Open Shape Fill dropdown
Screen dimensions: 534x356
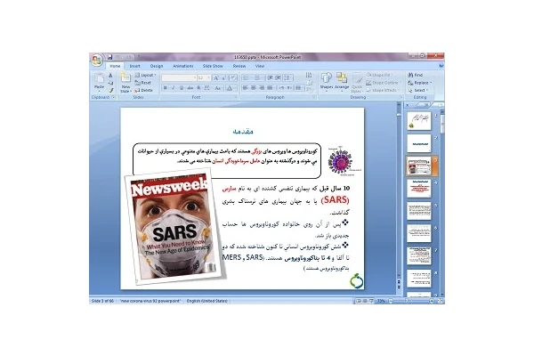(x=379, y=75)
